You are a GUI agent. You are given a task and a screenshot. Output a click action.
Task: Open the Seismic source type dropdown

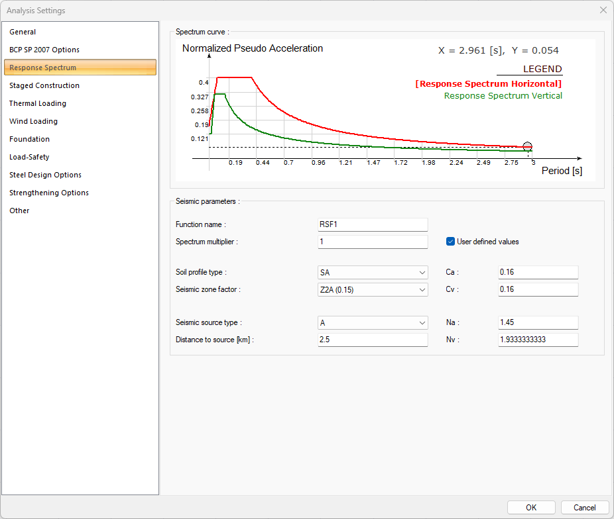tap(373, 323)
